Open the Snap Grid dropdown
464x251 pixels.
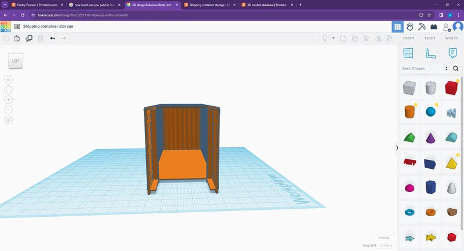(x=386, y=246)
